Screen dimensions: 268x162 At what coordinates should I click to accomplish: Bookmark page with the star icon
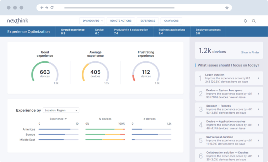(x=227, y=7)
